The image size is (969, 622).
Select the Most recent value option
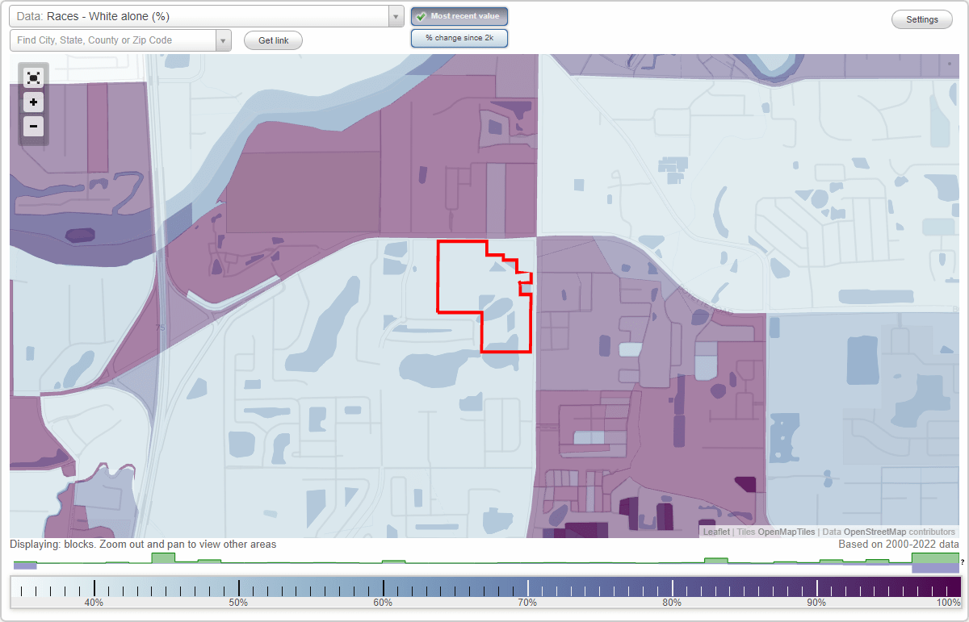[x=459, y=16]
